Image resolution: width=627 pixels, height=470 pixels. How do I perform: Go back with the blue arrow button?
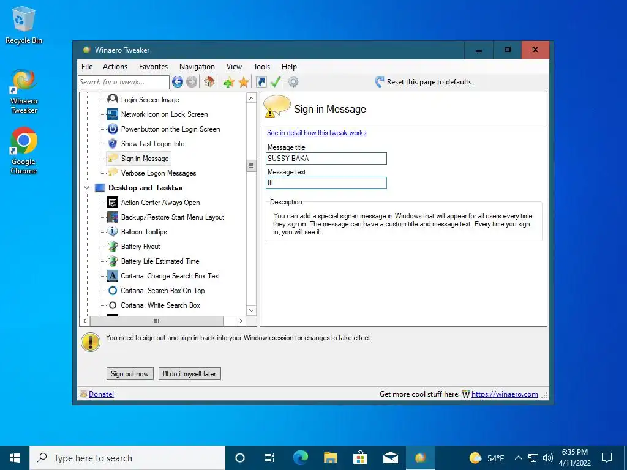click(x=178, y=82)
